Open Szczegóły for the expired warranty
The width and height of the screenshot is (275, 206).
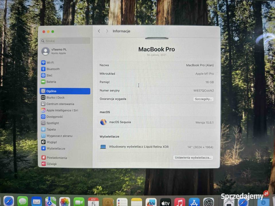[203, 99]
